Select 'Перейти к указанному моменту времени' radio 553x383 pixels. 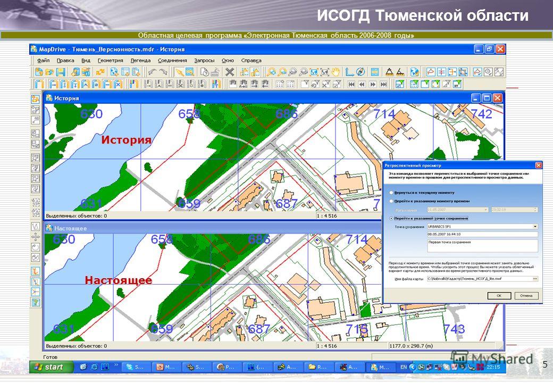tap(391, 201)
